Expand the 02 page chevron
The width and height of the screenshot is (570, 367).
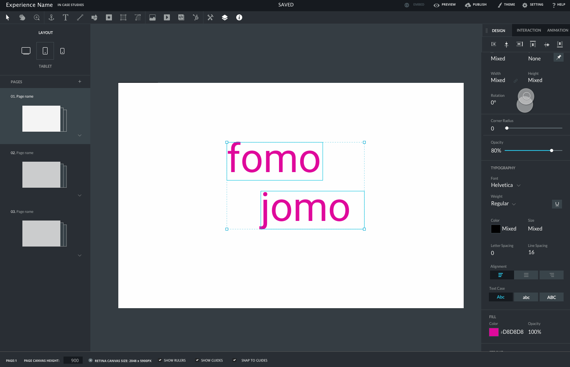pyautogui.click(x=80, y=195)
